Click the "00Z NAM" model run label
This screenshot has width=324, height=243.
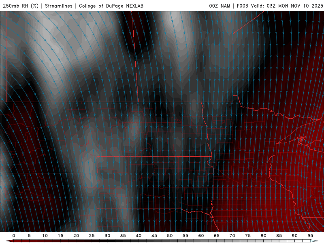220,6
